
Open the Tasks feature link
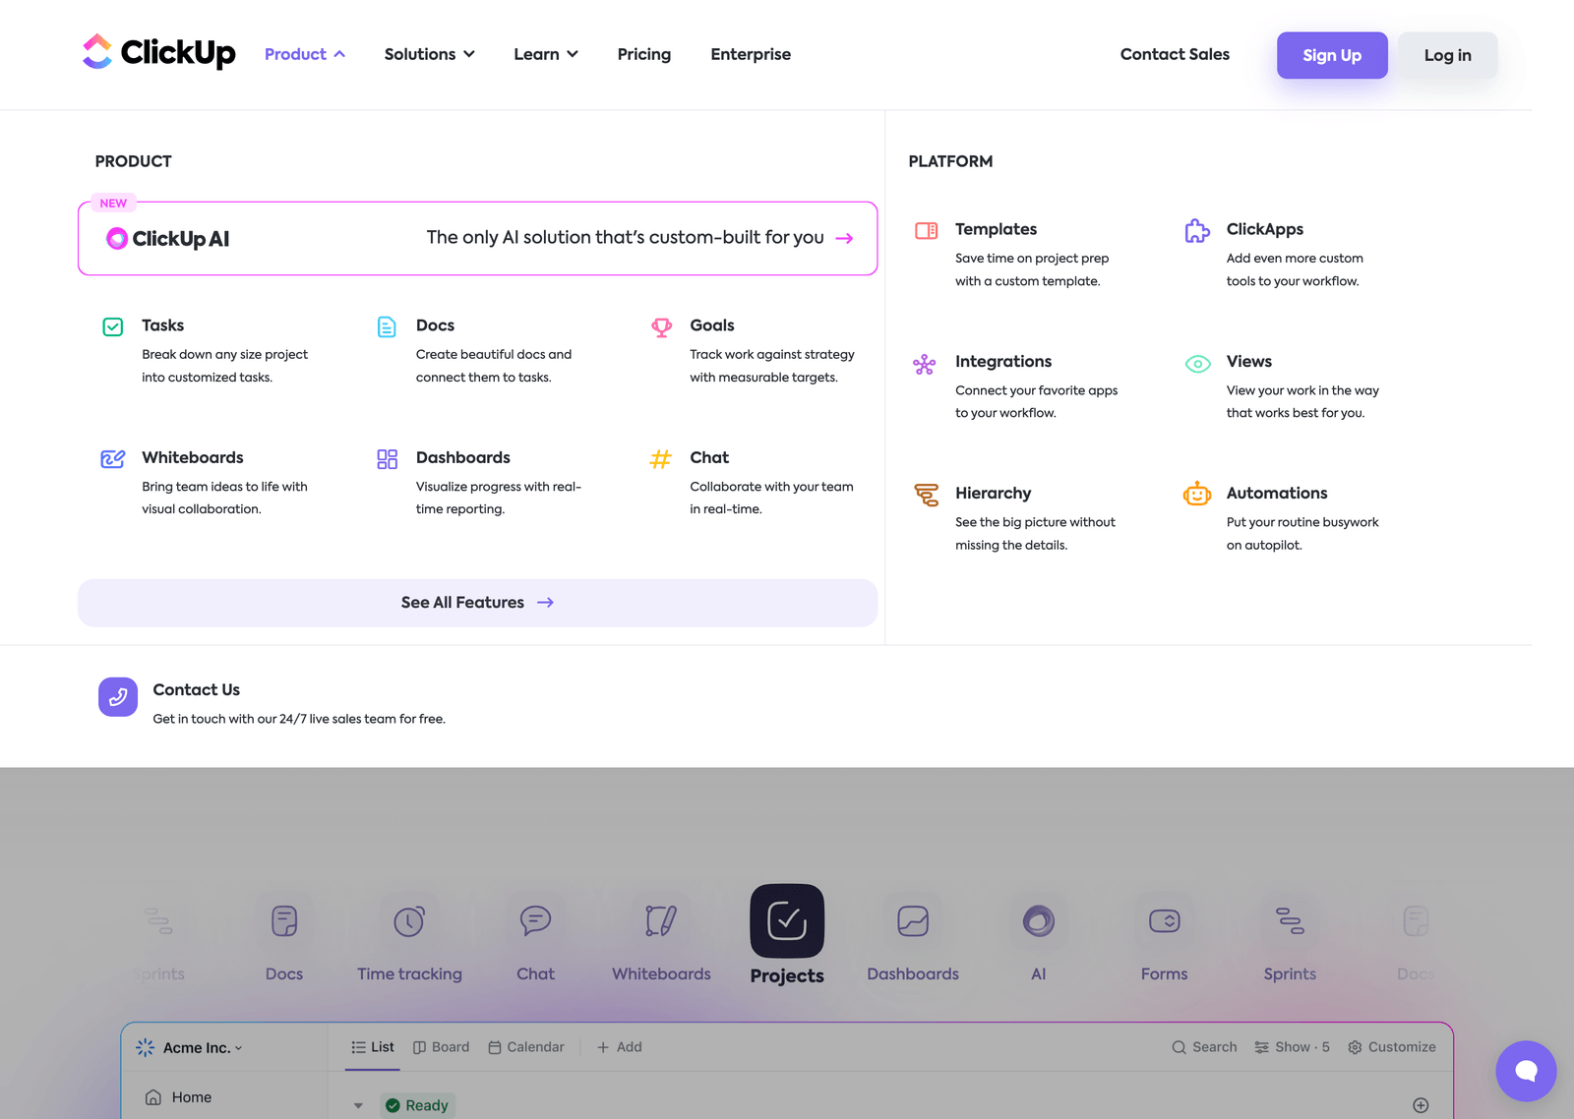[x=162, y=325]
